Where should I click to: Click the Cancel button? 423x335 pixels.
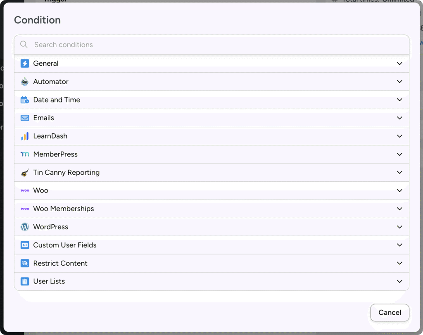click(x=389, y=313)
